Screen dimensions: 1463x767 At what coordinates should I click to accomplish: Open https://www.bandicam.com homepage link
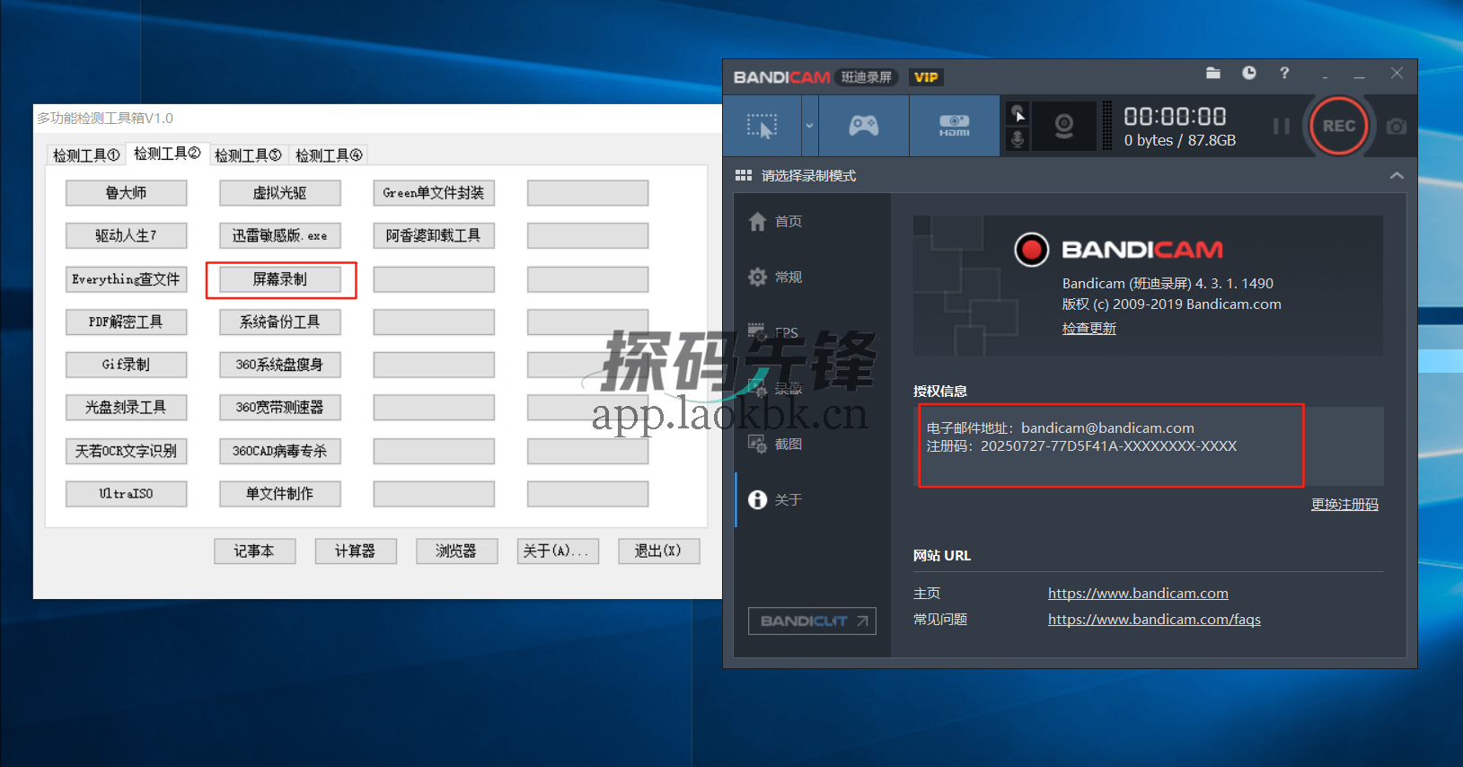[1138, 593]
